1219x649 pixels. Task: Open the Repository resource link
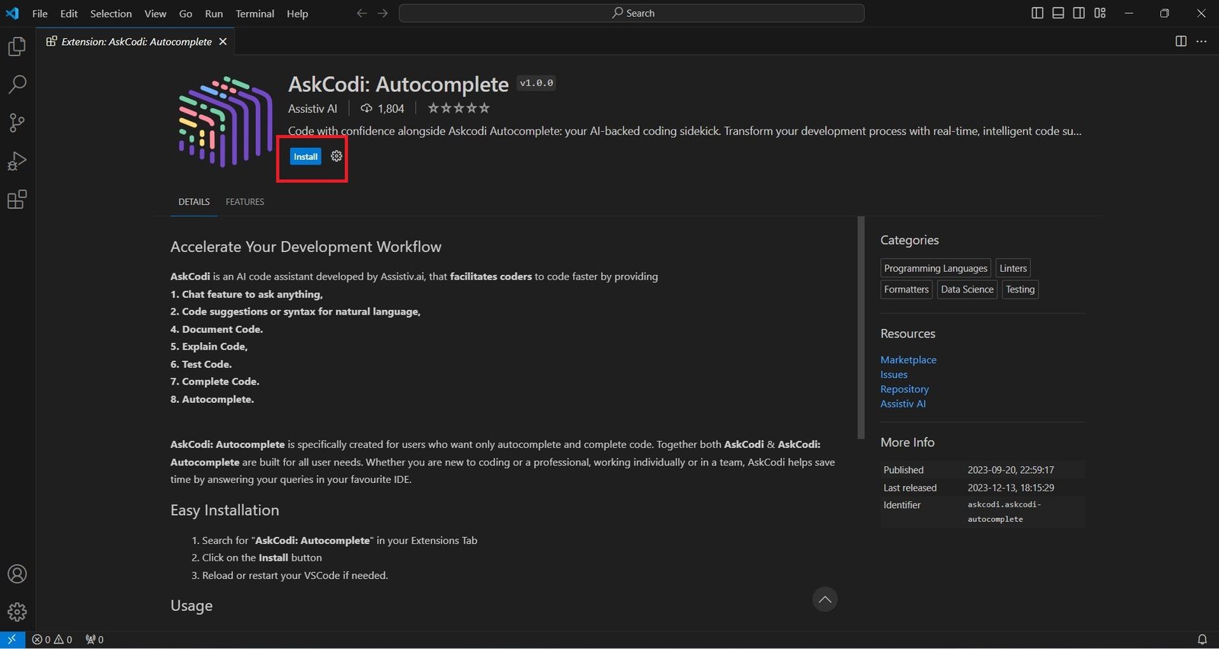[x=904, y=389]
